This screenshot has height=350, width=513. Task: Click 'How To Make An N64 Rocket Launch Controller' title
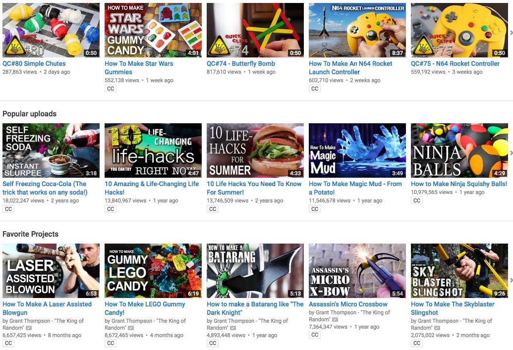point(350,68)
